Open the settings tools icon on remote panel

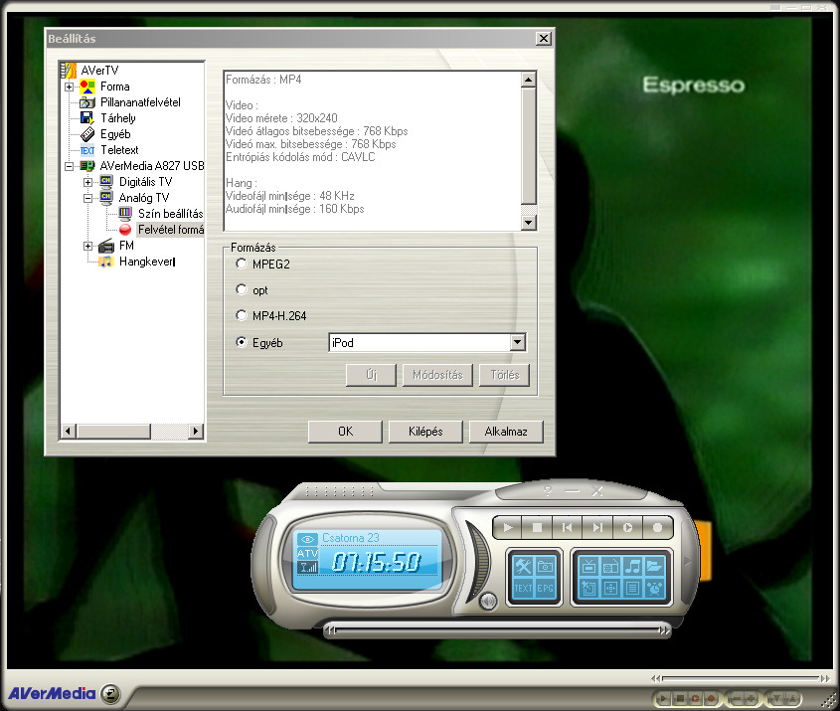[524, 566]
